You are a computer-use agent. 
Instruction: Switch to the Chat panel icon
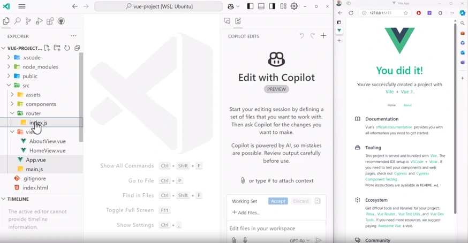tap(227, 21)
